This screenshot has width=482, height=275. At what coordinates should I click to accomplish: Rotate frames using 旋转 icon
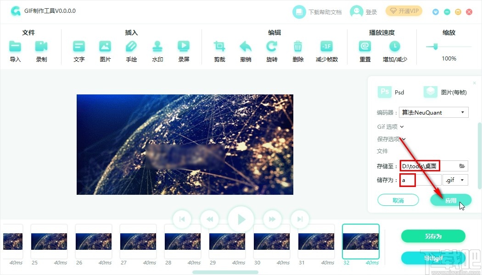pos(272,46)
